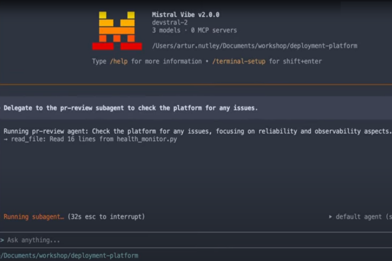This screenshot has width=392, height=261.
Task: Click the arrow icon before read_file
Action: pyautogui.click(x=6, y=139)
